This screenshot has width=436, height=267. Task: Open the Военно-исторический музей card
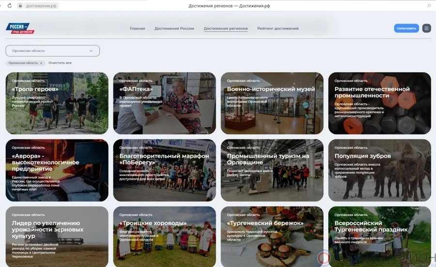click(272, 104)
